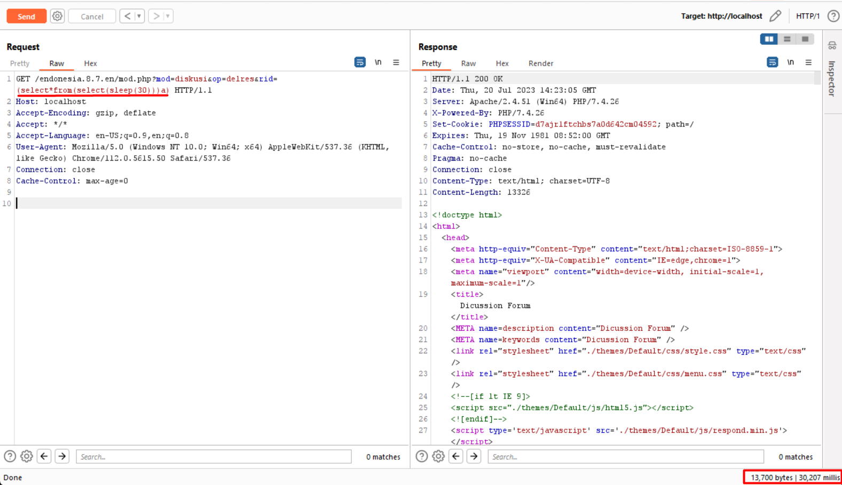Jump to next match in Request search
This screenshot has width=842, height=485.
tap(62, 456)
